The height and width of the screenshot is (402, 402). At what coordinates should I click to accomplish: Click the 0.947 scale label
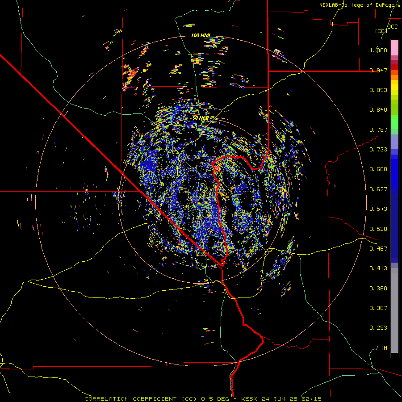[x=378, y=70]
